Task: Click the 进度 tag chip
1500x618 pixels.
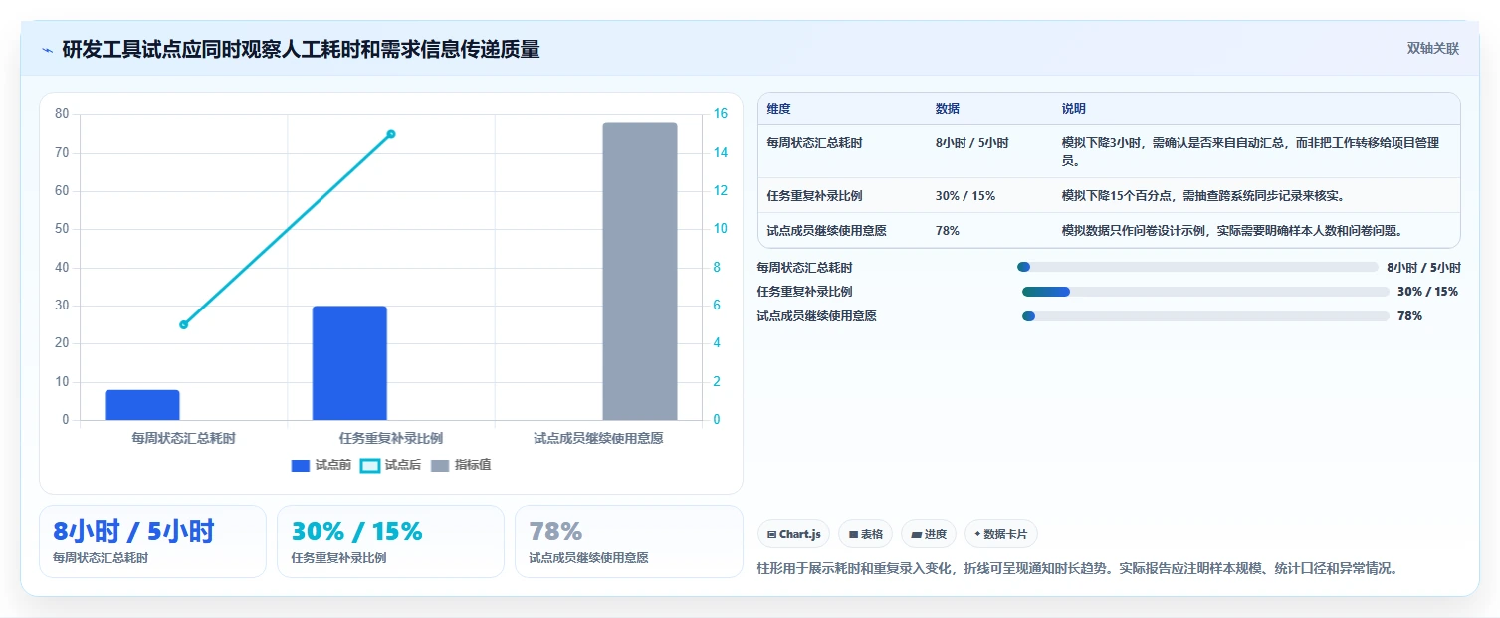Action: pyautogui.click(x=929, y=534)
